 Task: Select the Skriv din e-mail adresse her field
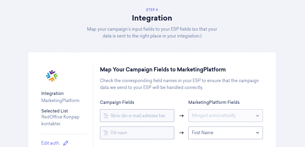[137, 115]
